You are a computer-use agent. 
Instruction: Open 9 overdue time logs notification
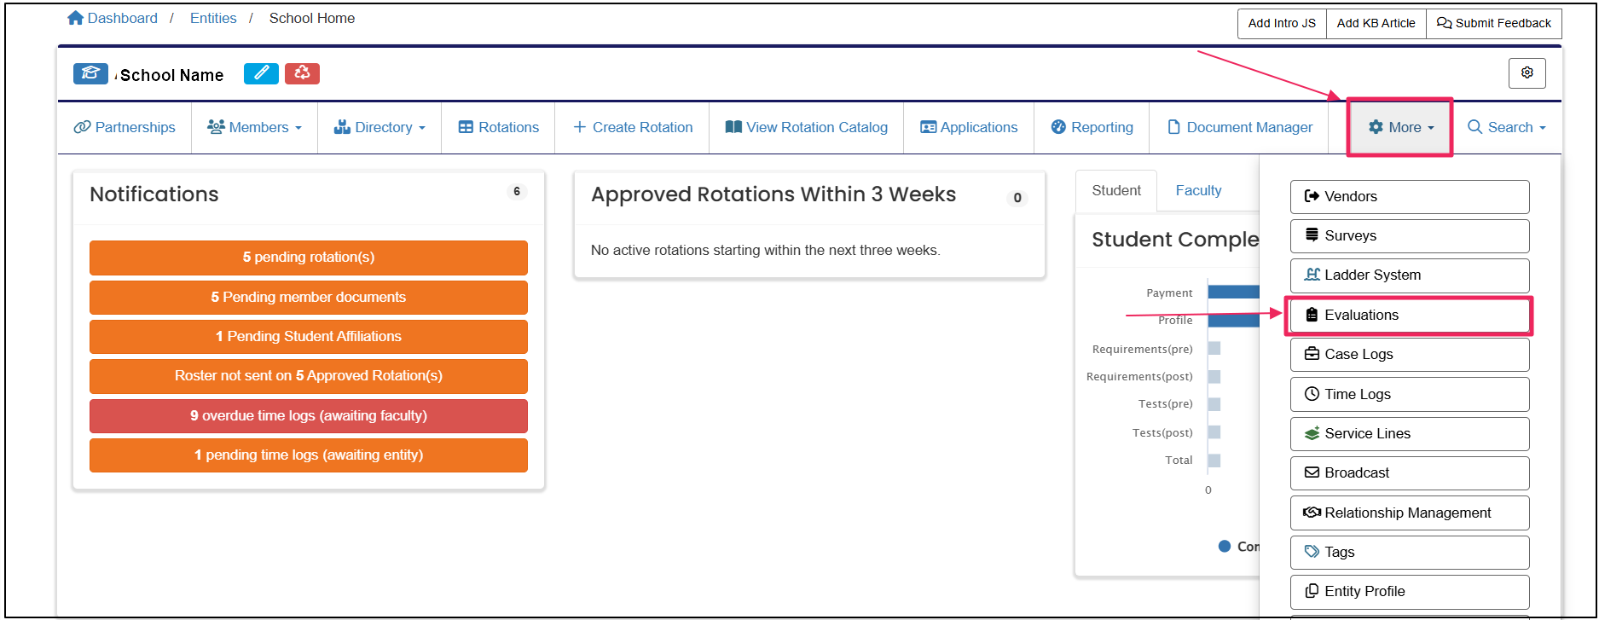click(309, 415)
